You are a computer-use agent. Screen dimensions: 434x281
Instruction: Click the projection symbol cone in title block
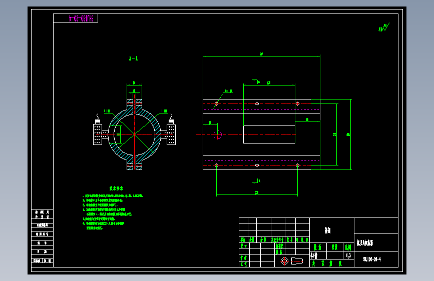[x=297, y=261]
